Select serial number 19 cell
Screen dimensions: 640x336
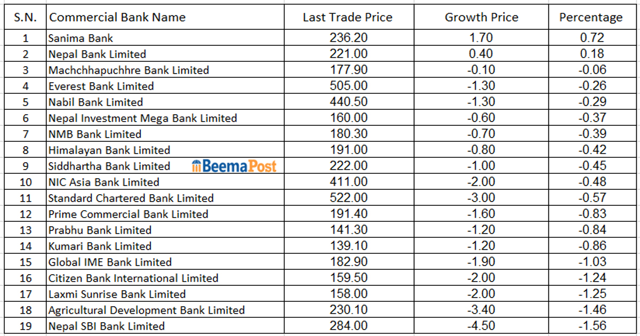[26, 326]
